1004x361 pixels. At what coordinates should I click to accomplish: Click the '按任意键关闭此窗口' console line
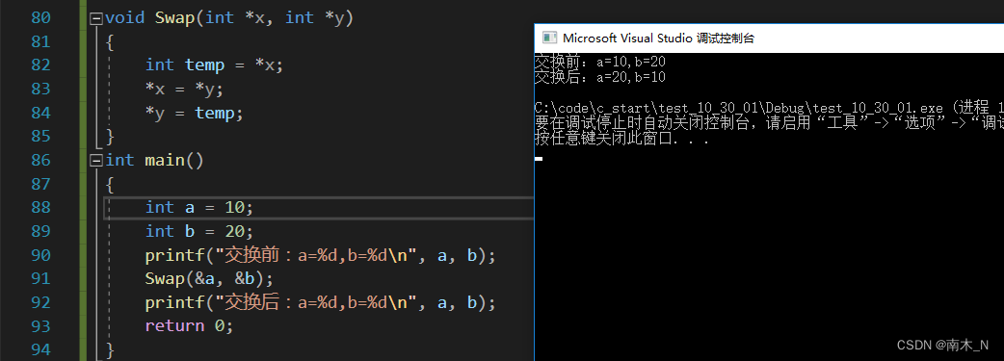(621, 139)
